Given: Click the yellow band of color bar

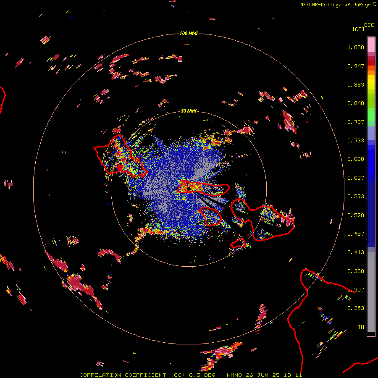Looking at the screenshot, I should [371, 82].
